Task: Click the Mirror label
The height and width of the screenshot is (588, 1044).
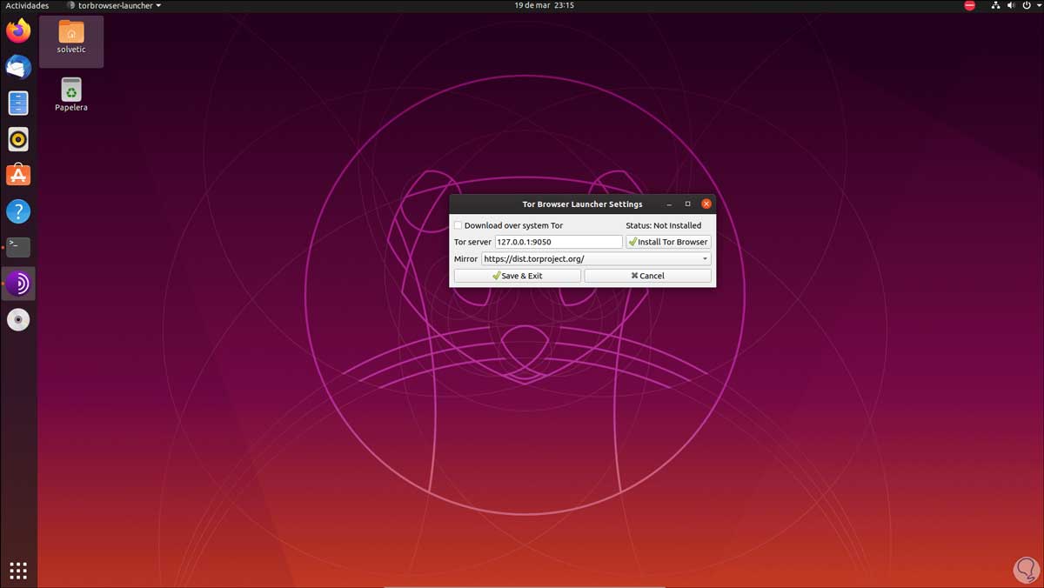Action: click(465, 259)
